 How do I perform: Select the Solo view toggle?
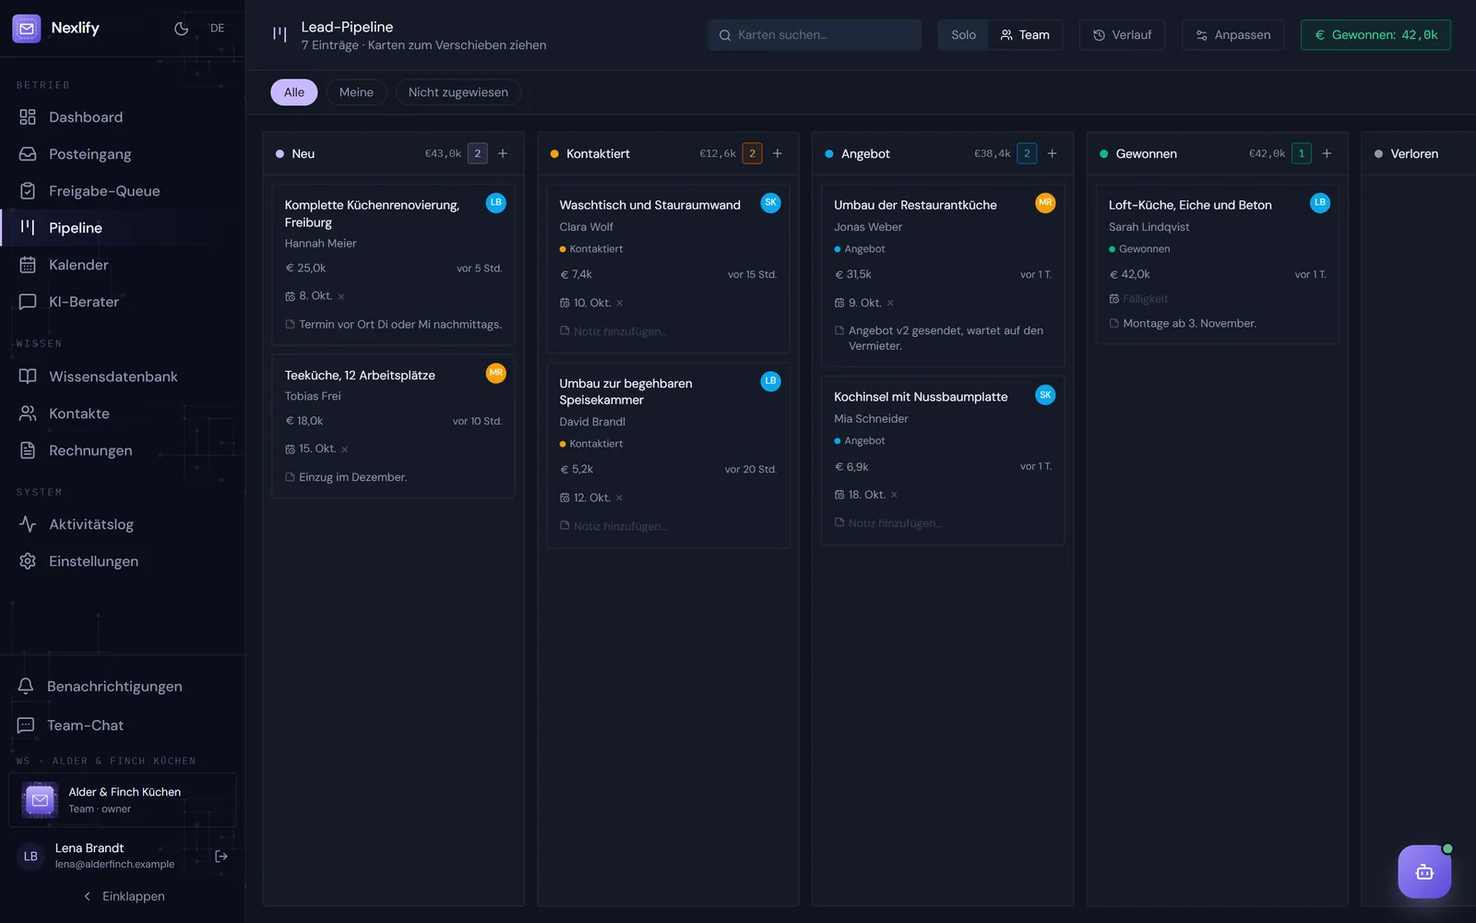coord(963,35)
